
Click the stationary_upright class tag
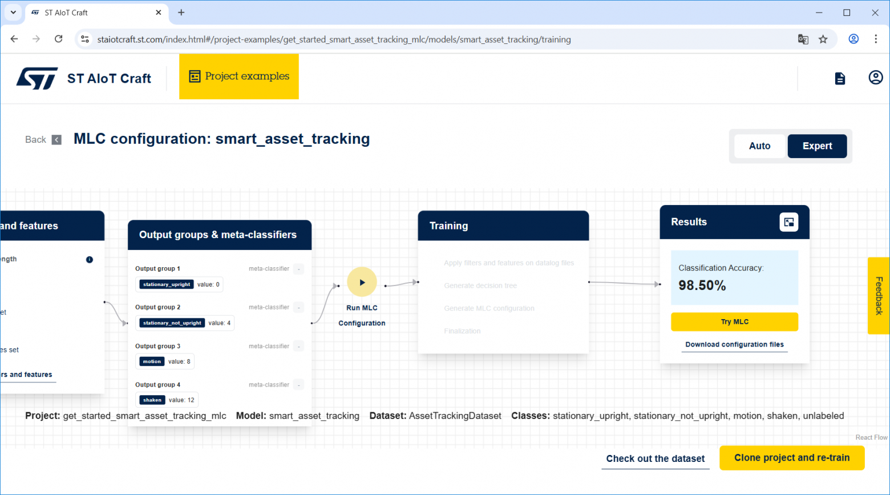pyautogui.click(x=167, y=284)
